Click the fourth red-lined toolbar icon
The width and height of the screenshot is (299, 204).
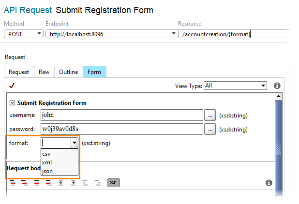[49, 183]
